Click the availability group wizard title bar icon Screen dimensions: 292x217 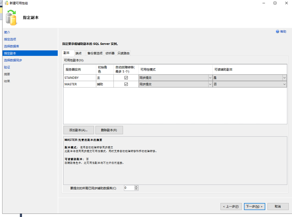6,3
